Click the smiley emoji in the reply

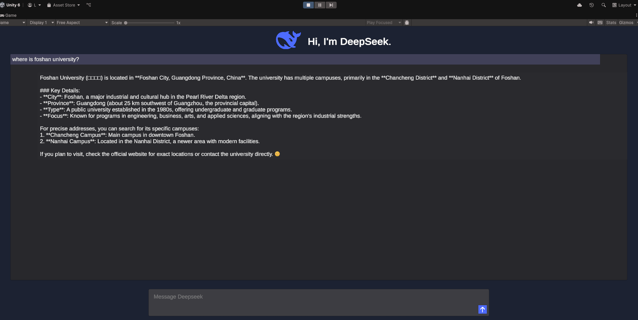(278, 154)
